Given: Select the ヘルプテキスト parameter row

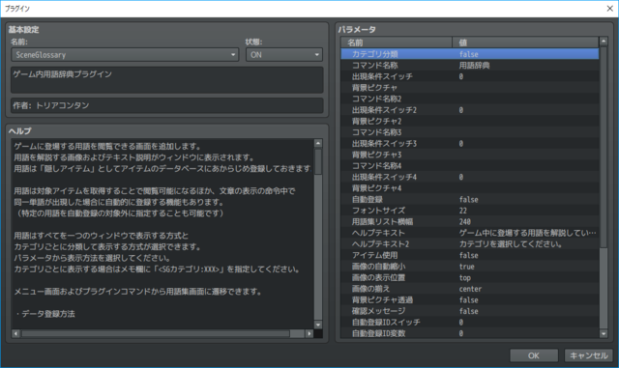Looking at the screenshot, I should pyautogui.click(x=470, y=233).
